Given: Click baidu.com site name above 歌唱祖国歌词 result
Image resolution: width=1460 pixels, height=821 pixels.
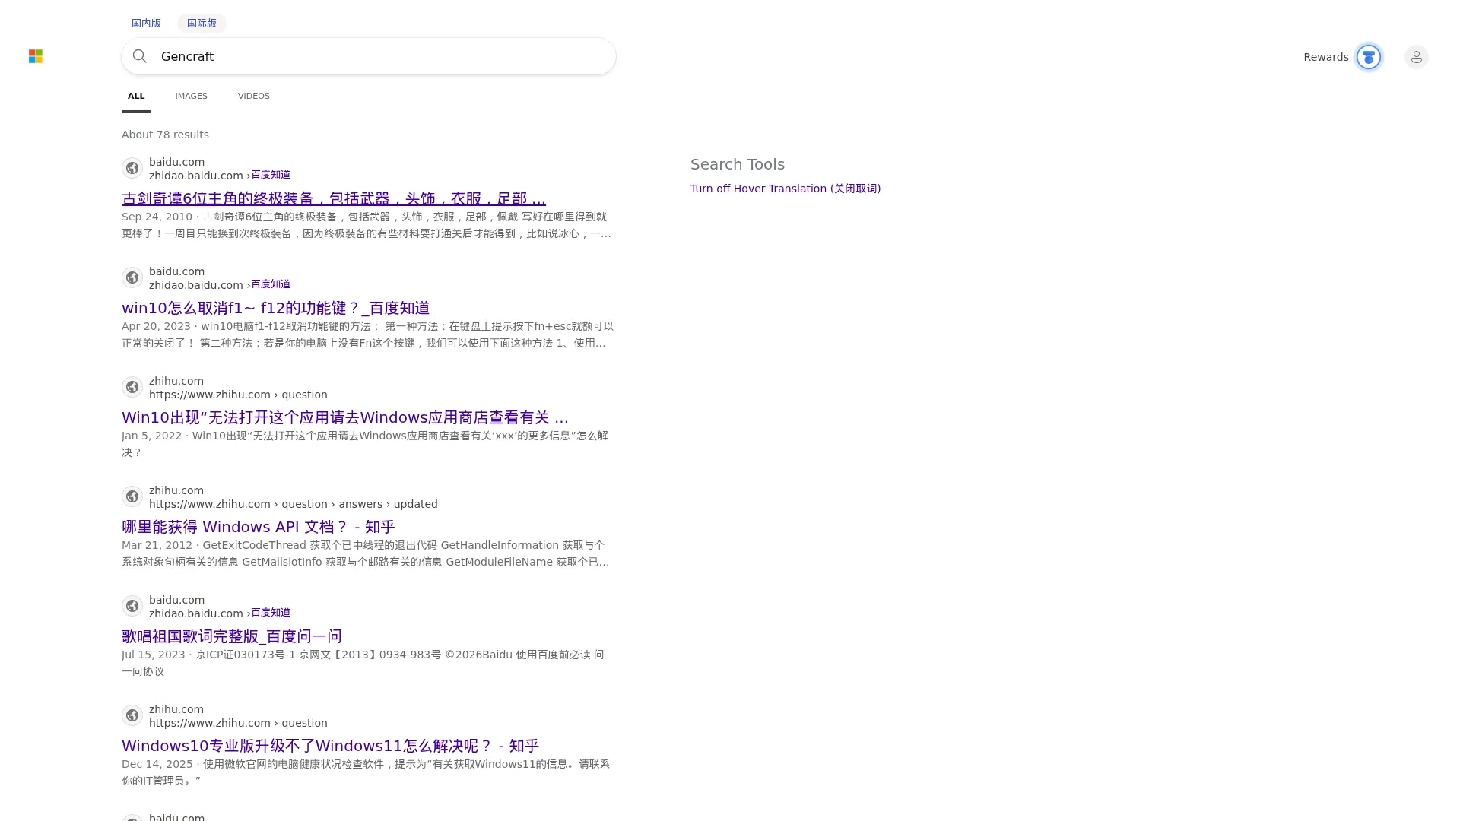Looking at the screenshot, I should 176,600.
